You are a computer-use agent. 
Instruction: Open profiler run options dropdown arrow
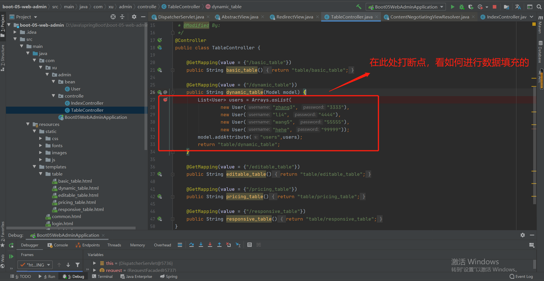(487, 7)
